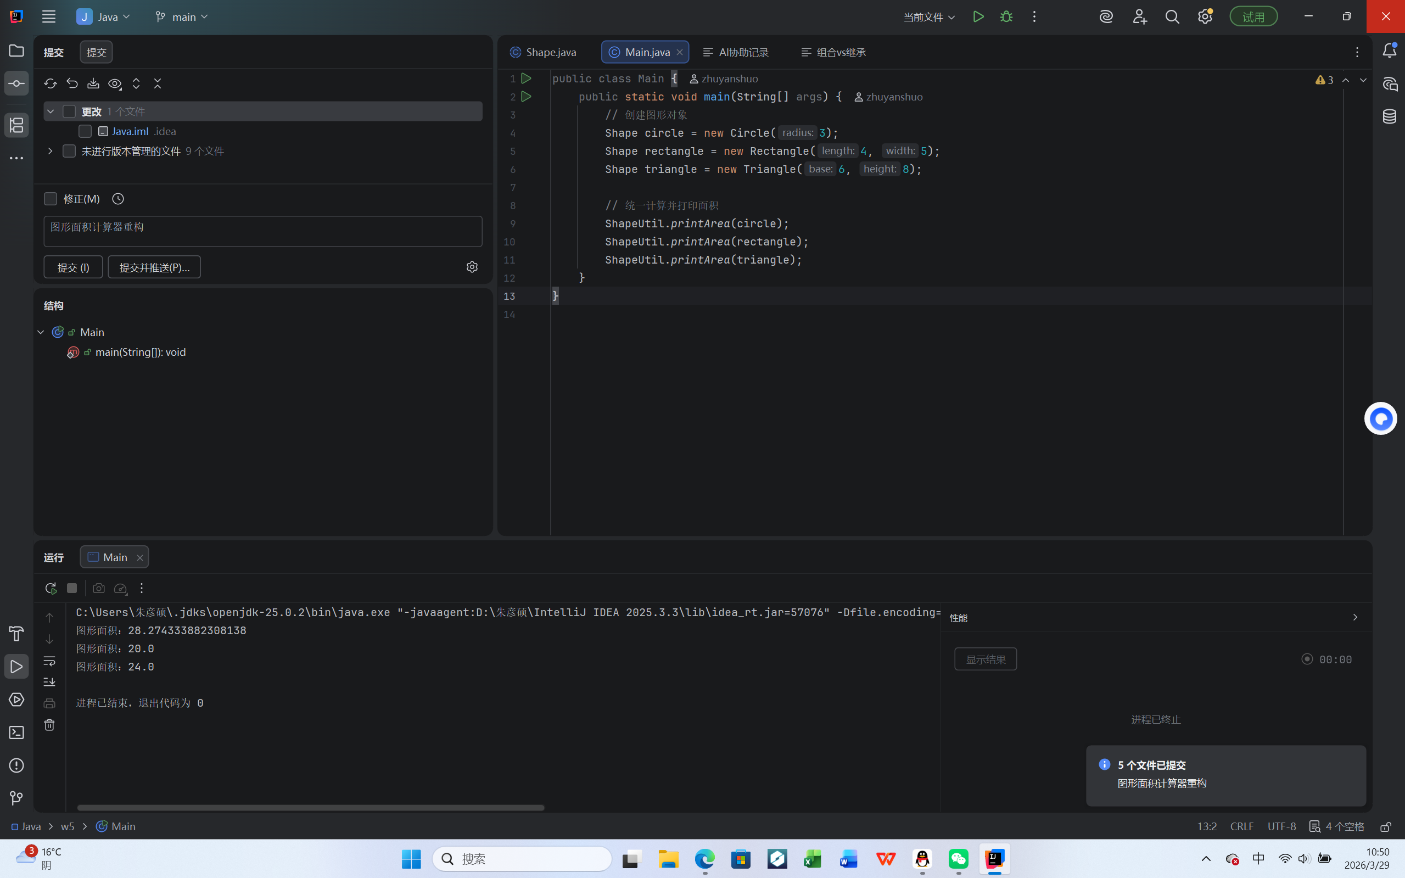Open the Build hammer tool window
The height and width of the screenshot is (878, 1405).
click(x=16, y=634)
